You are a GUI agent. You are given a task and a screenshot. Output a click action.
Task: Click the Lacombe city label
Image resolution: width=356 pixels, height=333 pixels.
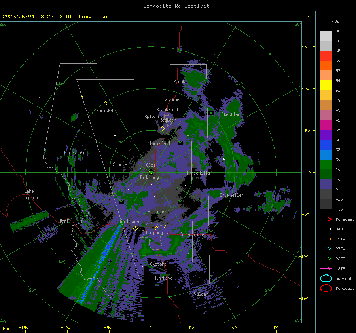pos(171,99)
